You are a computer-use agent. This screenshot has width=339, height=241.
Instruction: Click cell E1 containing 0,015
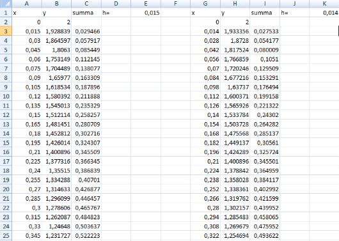pos(146,13)
